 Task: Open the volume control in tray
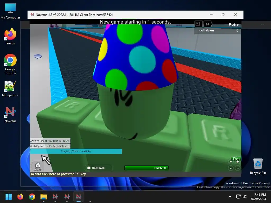point(244,197)
